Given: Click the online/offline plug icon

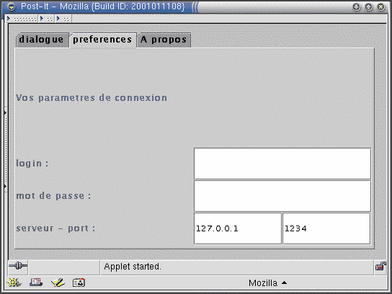Looking at the screenshot, I should pyautogui.click(x=18, y=266).
